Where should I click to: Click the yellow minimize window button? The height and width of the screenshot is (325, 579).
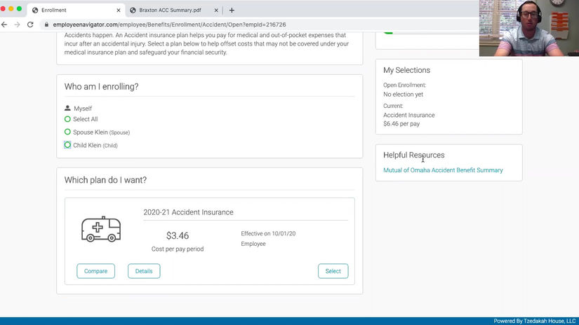click(x=11, y=9)
